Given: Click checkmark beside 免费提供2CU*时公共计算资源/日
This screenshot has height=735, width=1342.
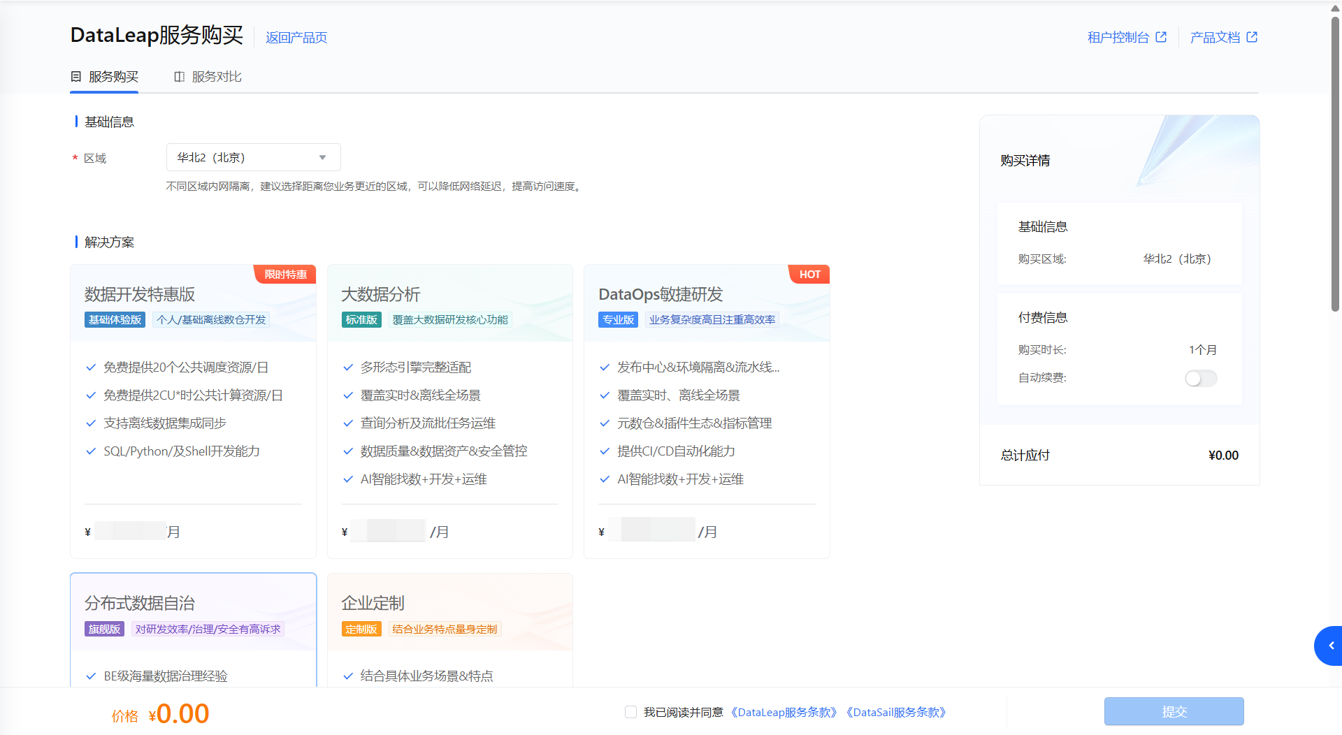Looking at the screenshot, I should click(90, 395).
